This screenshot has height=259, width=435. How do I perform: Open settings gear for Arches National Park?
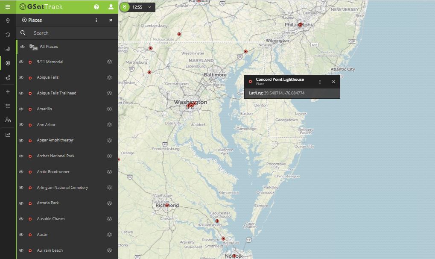coord(109,156)
